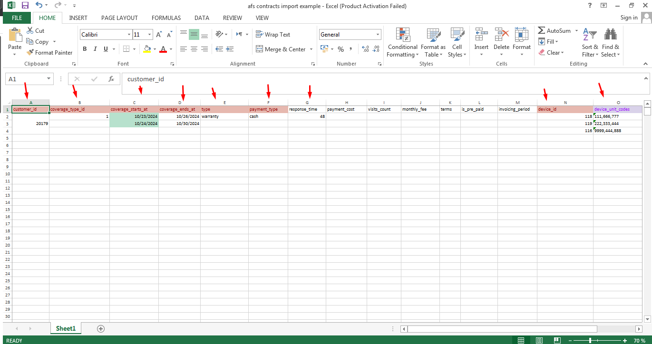Save the workbook with the floppy disk icon
The image size is (652, 344).
pos(25,6)
